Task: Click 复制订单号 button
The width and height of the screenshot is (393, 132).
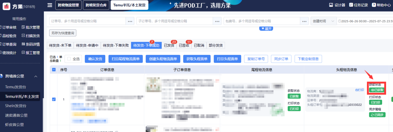Action: [x=256, y=59]
